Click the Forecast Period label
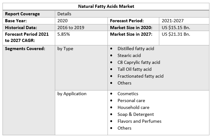 127,21
